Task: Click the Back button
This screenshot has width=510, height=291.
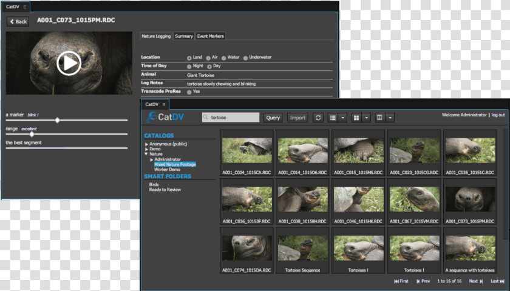Action: coord(18,22)
